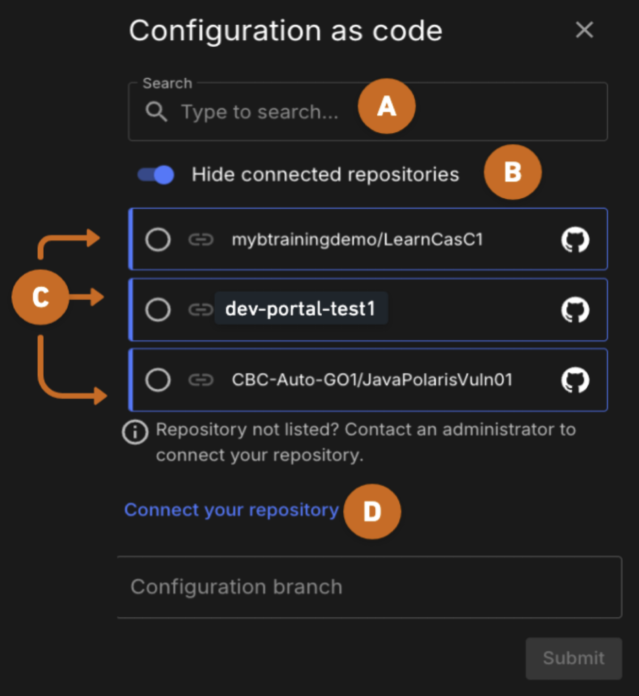Select the CBC-Auto-GO1/JavaPolarisVuln01 radio button
Viewport: 639px width, 696px height.
click(158, 380)
